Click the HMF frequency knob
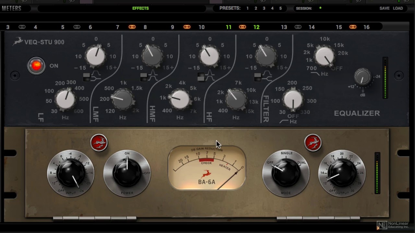The image size is (415, 233). [x=180, y=99]
